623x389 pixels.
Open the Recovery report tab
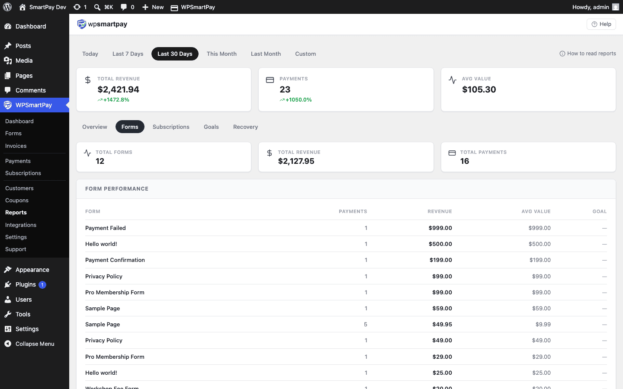(x=245, y=127)
